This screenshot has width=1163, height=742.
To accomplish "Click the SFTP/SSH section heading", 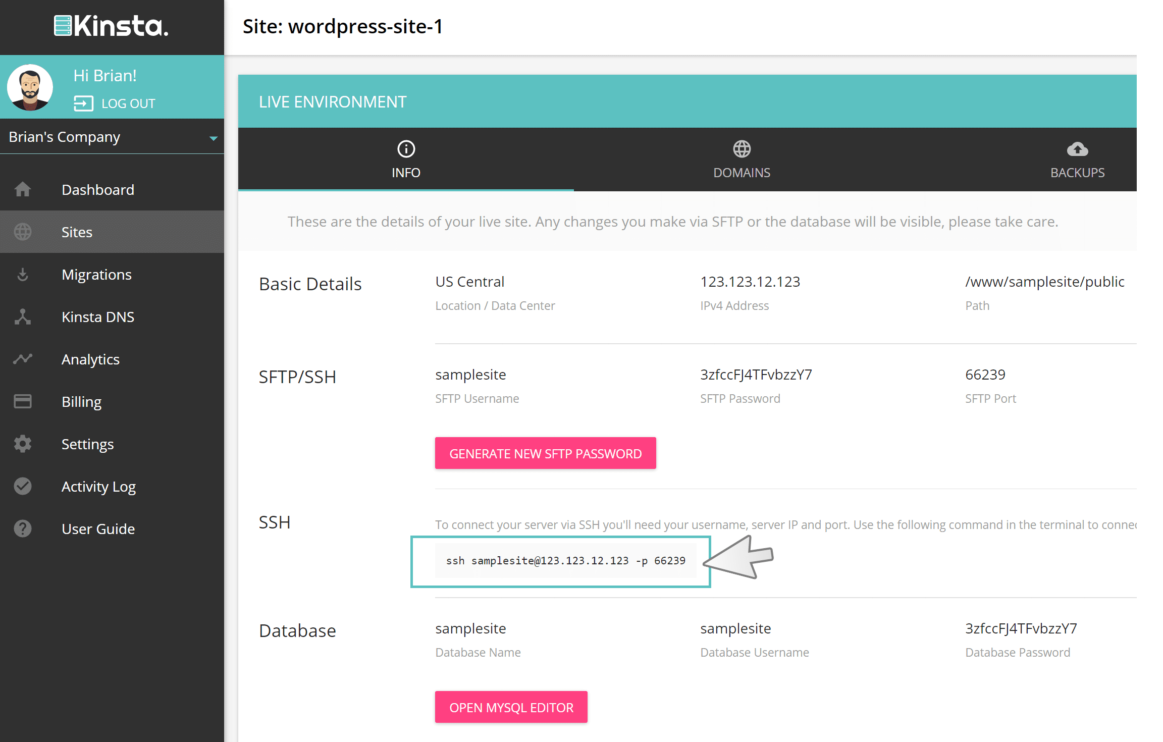I will (297, 377).
